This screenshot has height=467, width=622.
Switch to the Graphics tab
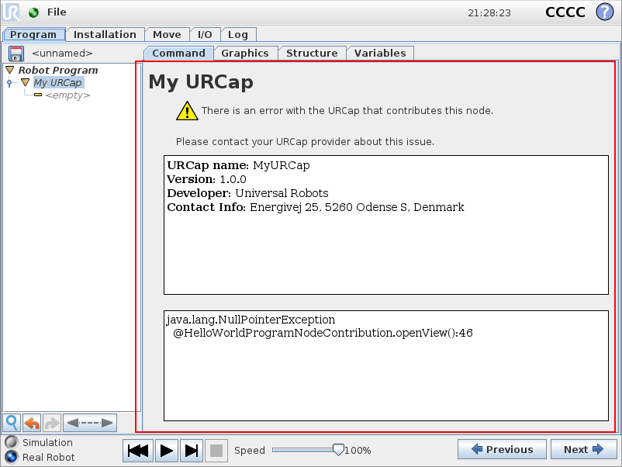click(x=245, y=53)
